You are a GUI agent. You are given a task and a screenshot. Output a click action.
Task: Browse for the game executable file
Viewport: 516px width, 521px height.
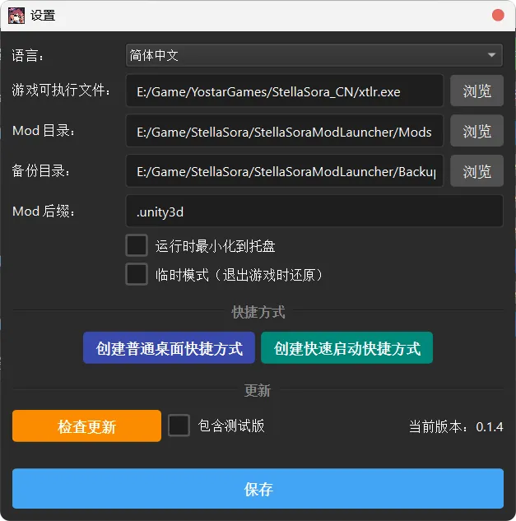[x=476, y=91]
